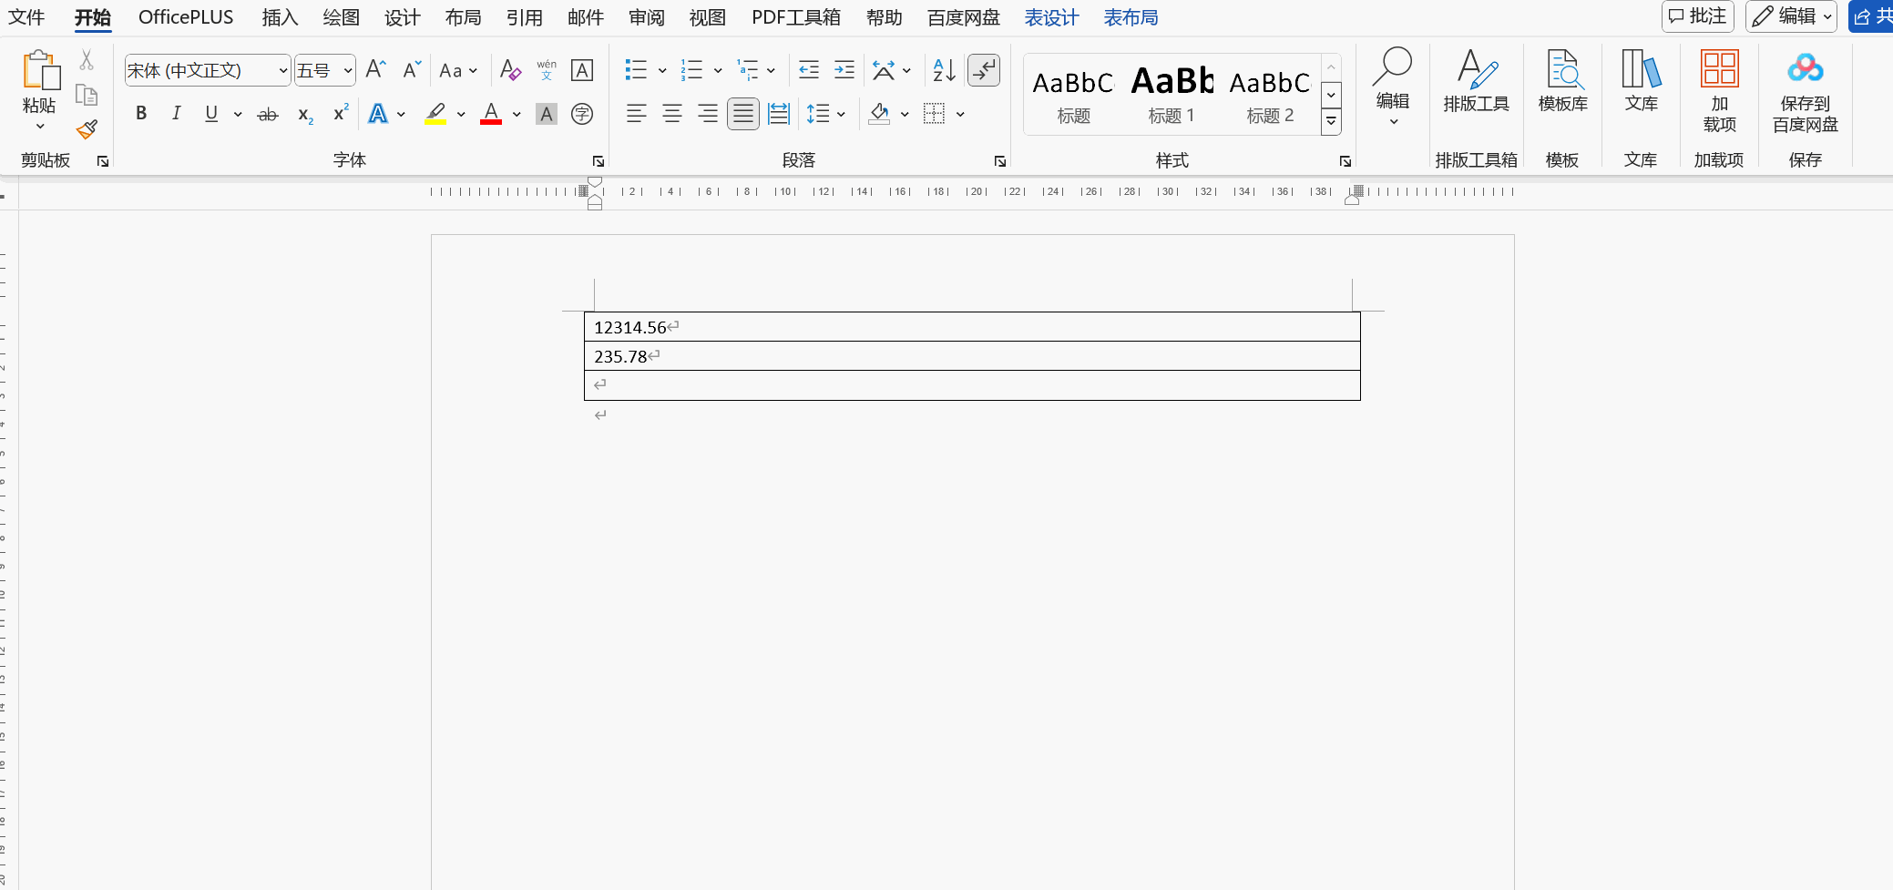Viewport: 1893px width, 890px height.
Task: Apply red font color swatch
Action: [x=491, y=114]
